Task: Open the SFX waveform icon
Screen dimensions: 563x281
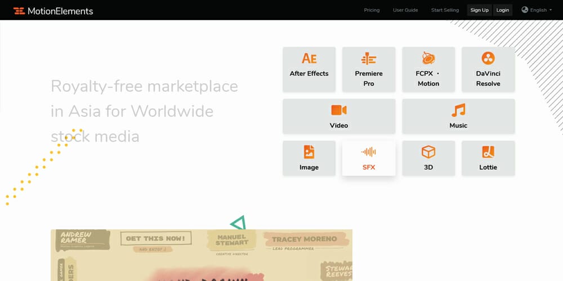Action: coord(368,152)
